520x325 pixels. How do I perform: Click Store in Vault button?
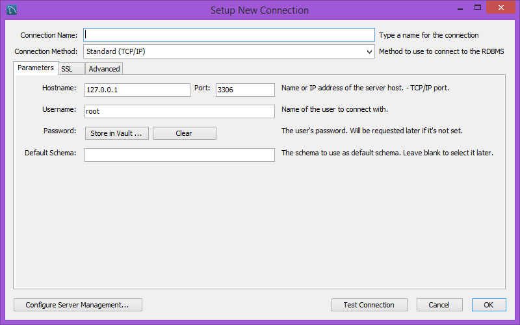(x=117, y=133)
